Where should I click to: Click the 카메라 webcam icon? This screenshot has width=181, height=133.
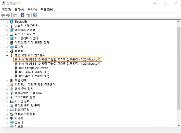tap(12, 118)
